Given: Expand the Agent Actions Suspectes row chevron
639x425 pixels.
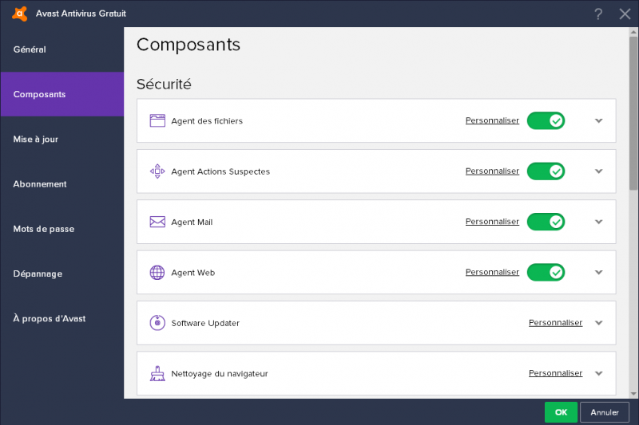Looking at the screenshot, I should point(598,171).
